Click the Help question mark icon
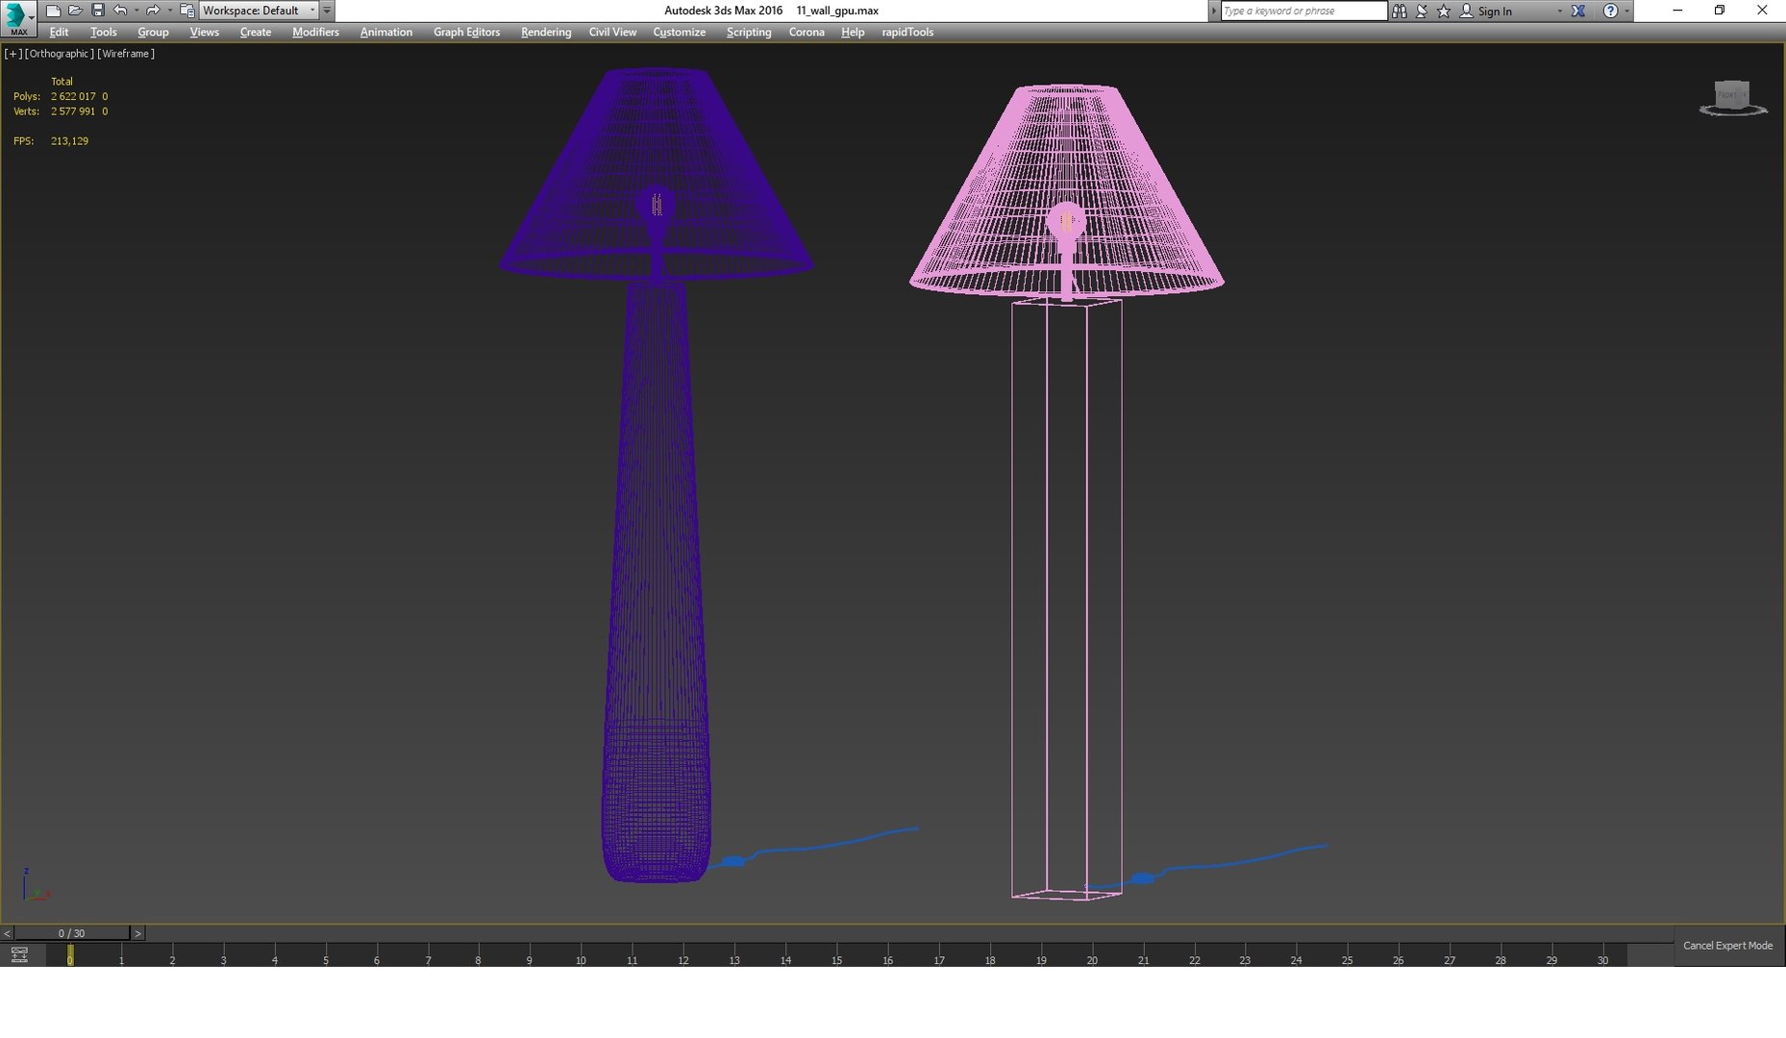This screenshot has width=1786, height=1038. pyautogui.click(x=1610, y=11)
